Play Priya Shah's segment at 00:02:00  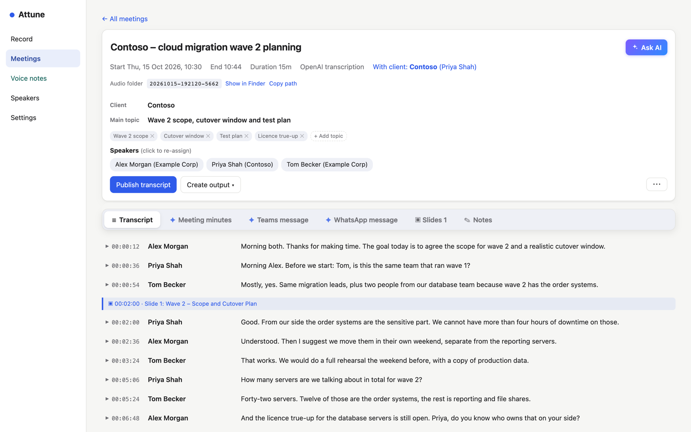tap(107, 322)
